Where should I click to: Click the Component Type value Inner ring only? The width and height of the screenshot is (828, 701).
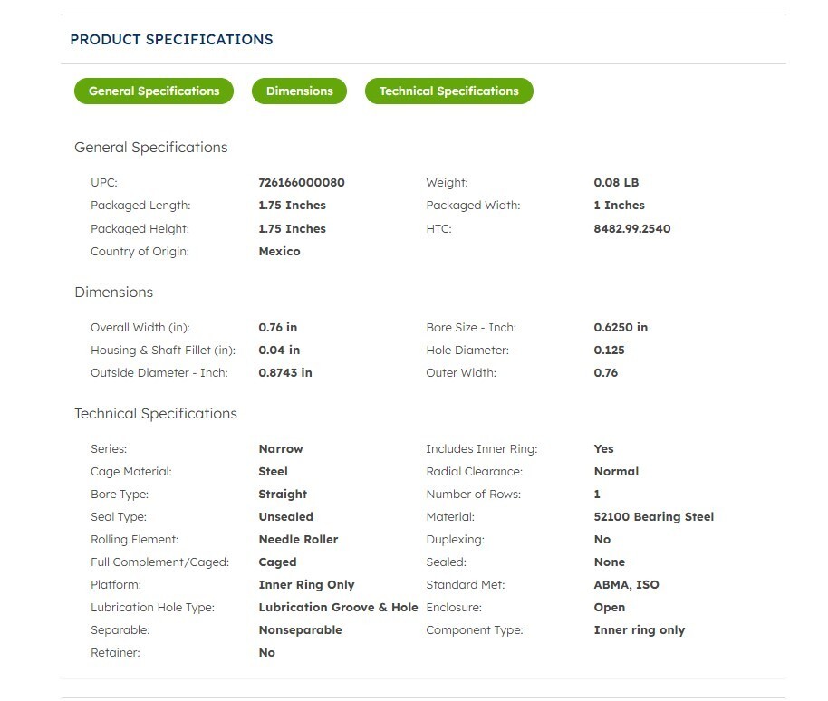point(639,630)
